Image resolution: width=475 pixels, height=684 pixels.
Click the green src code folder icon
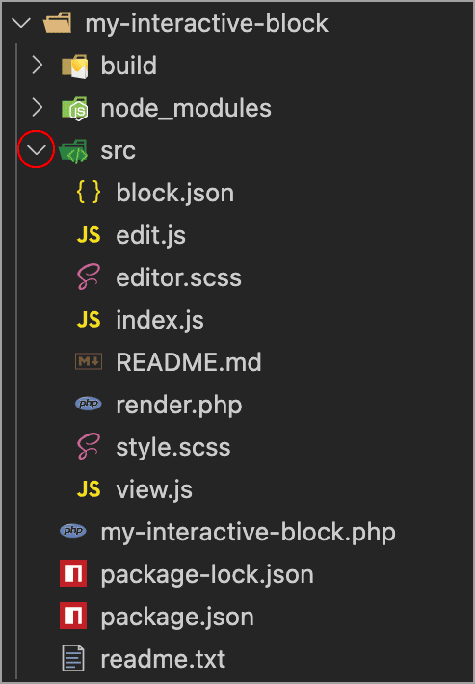coord(73,151)
